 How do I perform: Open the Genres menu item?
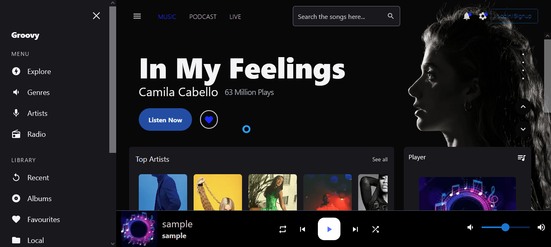(x=38, y=93)
